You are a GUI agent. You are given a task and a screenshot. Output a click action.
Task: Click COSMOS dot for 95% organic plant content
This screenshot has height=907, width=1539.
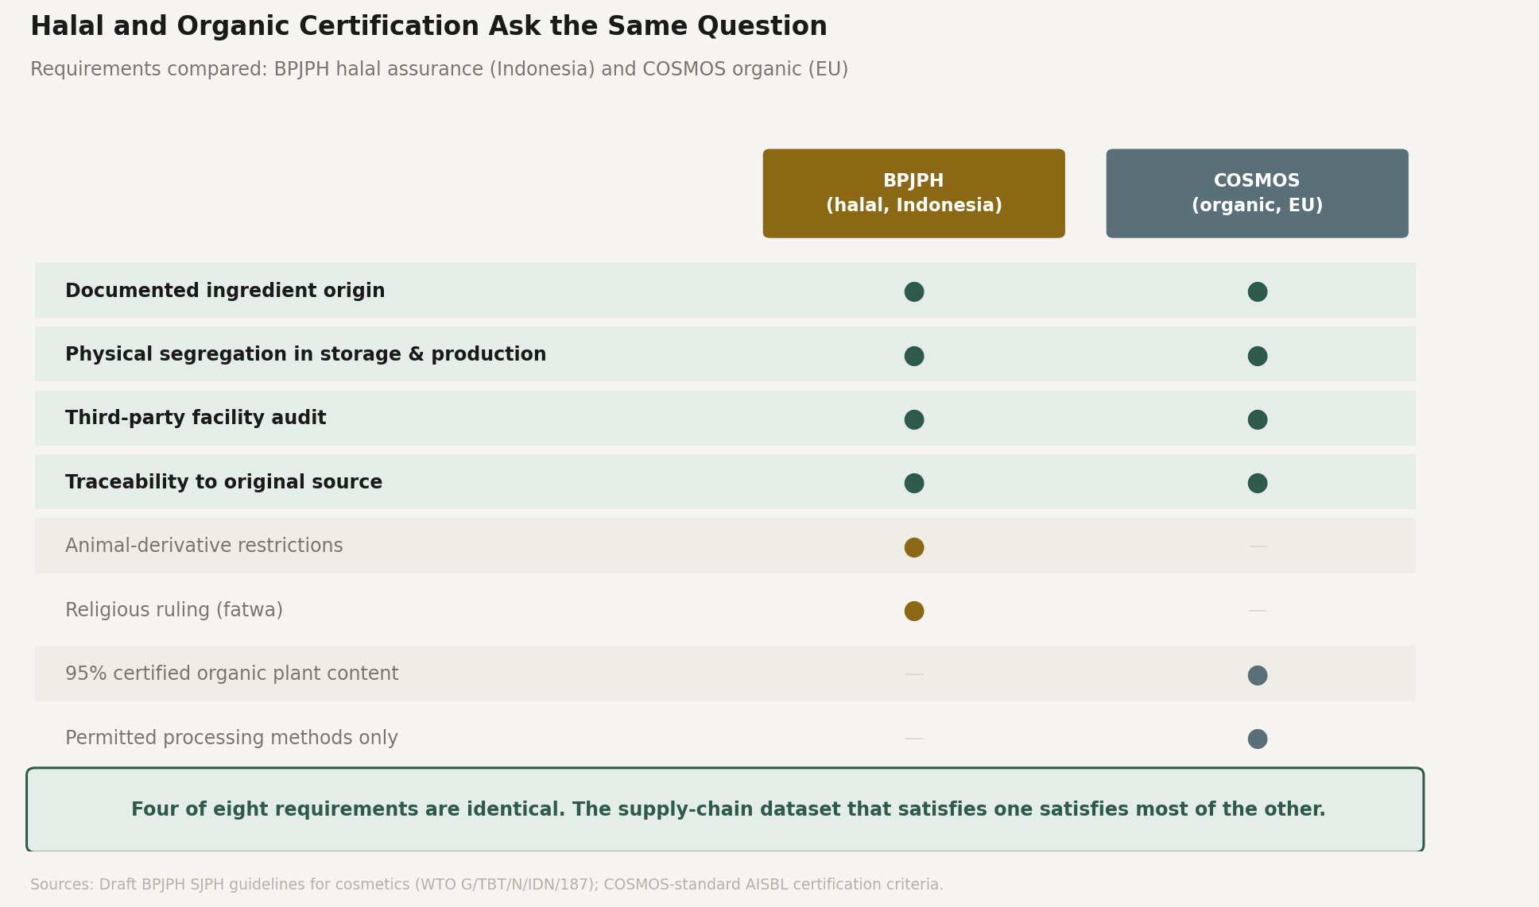(x=1258, y=675)
